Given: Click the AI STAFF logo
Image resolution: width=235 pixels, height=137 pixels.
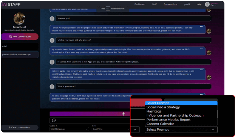Looking at the screenshot, I should coord(11,5).
